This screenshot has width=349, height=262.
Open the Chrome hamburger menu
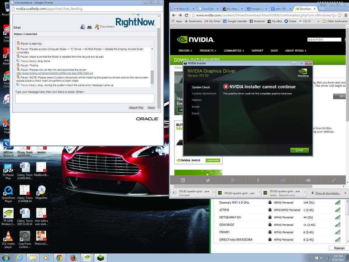pos(346,15)
